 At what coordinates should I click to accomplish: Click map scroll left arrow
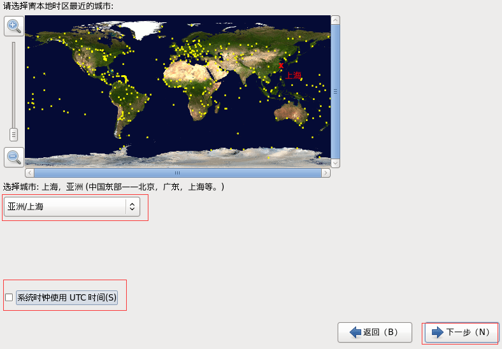click(29, 173)
